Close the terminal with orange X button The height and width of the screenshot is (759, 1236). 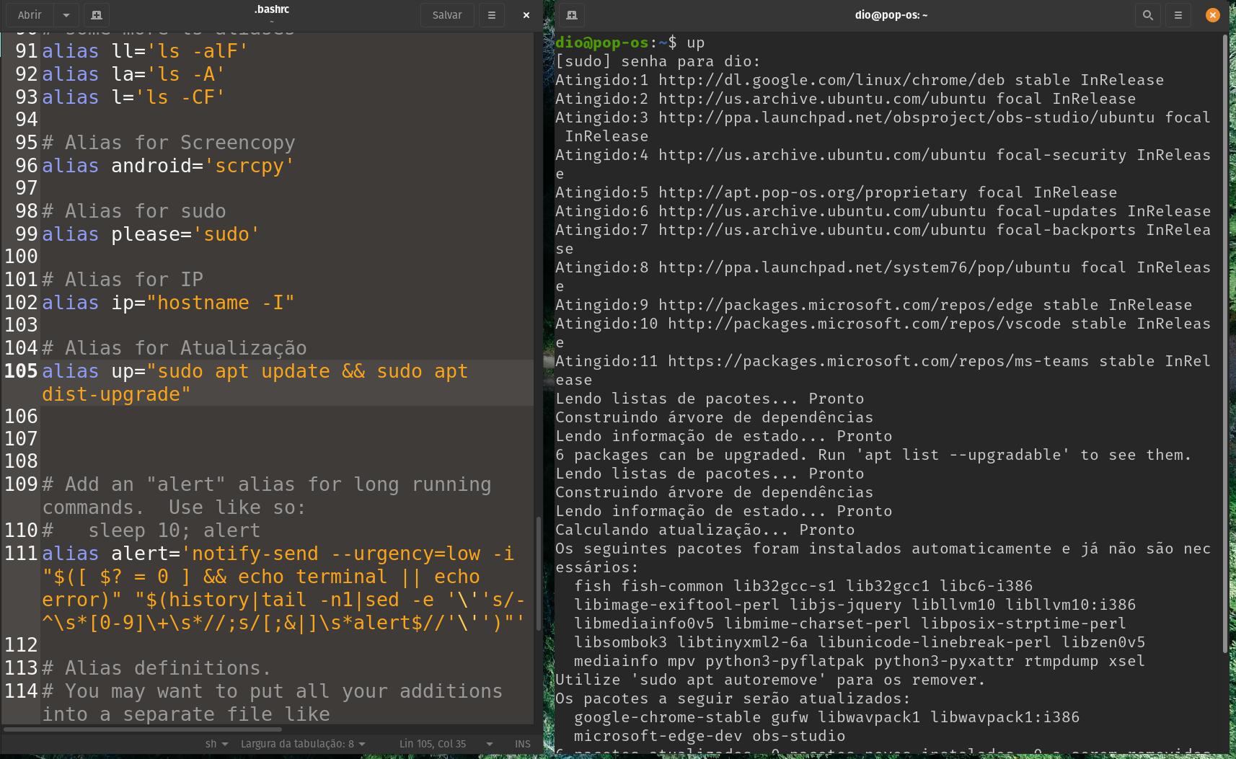click(x=1213, y=14)
